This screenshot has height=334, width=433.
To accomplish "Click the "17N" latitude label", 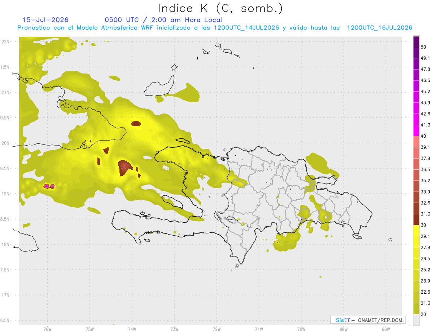I will click(6, 295).
